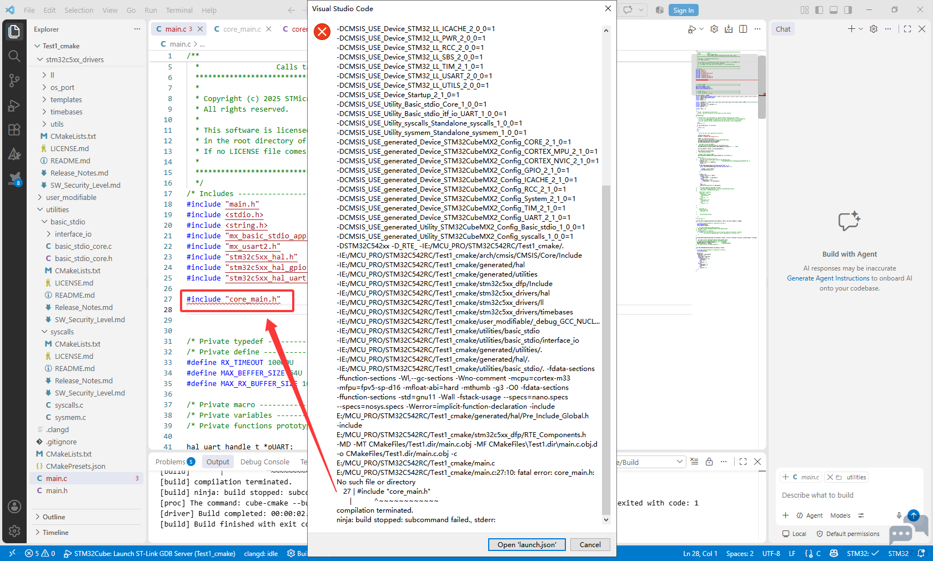Start voice chat with the microphone icon

pyautogui.click(x=899, y=515)
